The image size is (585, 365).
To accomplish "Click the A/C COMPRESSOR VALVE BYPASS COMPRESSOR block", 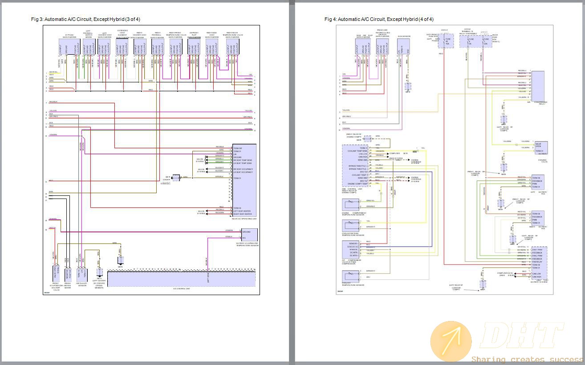I will (351, 249).
